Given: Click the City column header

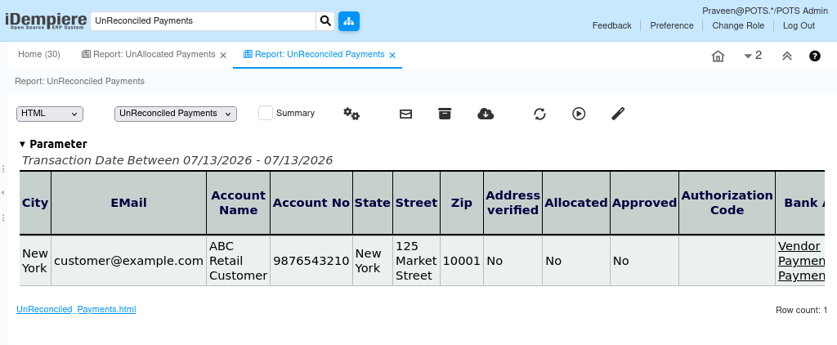Looking at the screenshot, I should point(35,203).
